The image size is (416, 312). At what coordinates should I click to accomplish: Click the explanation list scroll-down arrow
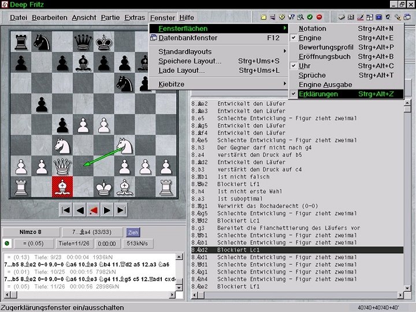(407, 288)
